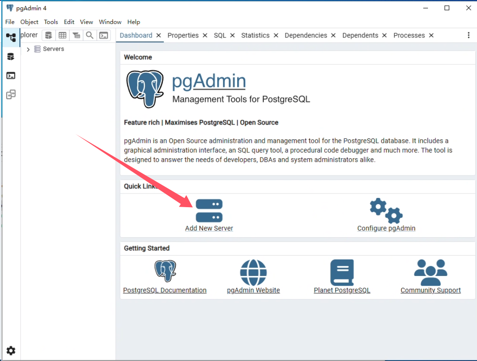Open the Community Support link

[431, 290]
